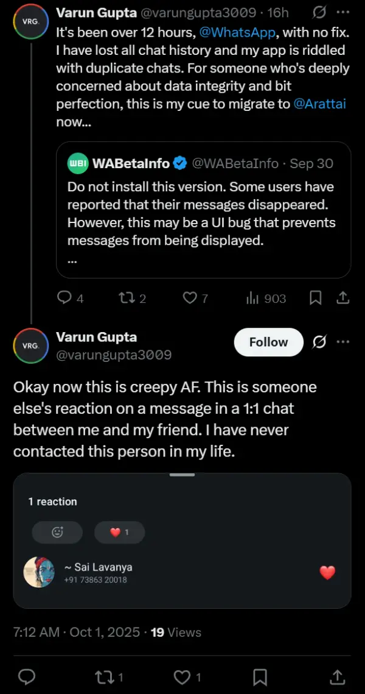The image size is (365, 694).
Task: Open Varun Gupta's profile avatar on main tweet
Action: (x=30, y=345)
